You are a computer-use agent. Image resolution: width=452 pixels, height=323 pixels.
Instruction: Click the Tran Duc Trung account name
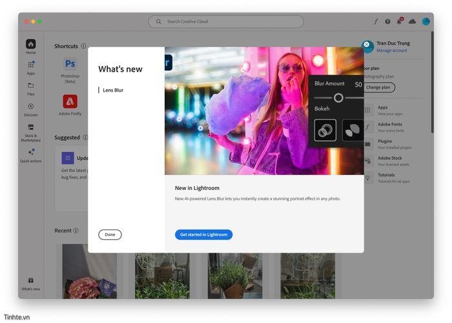(x=393, y=43)
